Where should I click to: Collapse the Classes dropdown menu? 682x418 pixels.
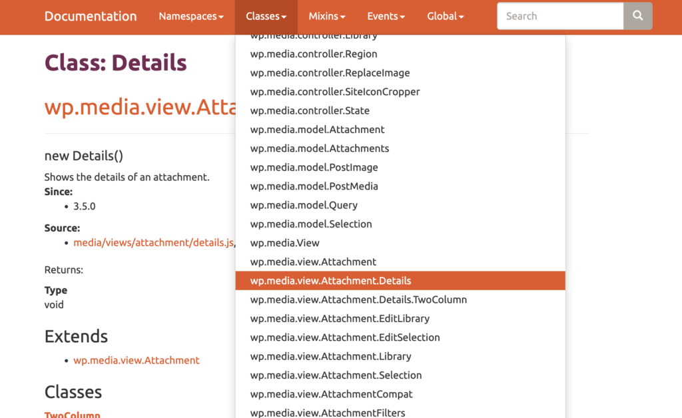(266, 16)
